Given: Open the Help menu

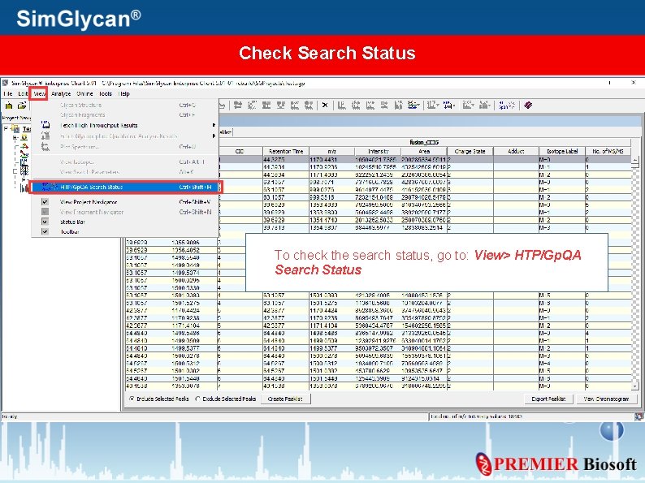Looking at the screenshot, I should pyautogui.click(x=123, y=93).
